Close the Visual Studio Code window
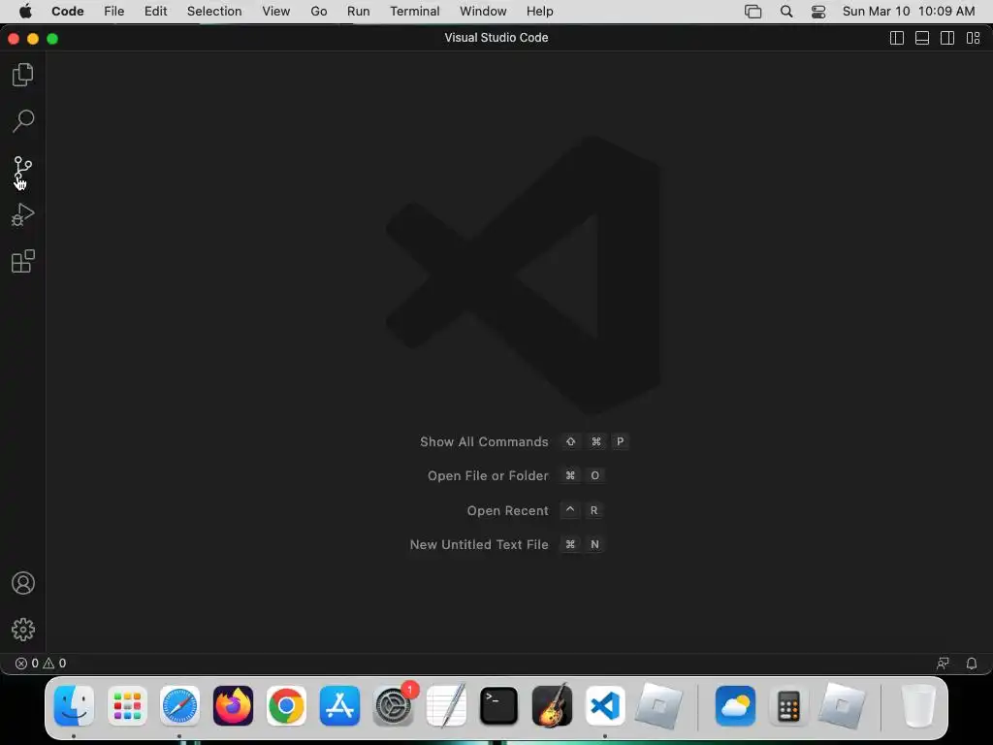 point(14,39)
